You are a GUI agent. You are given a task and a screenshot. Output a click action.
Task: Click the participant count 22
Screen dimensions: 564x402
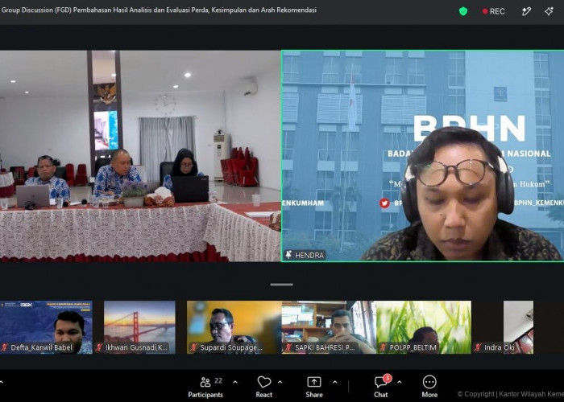(x=218, y=380)
